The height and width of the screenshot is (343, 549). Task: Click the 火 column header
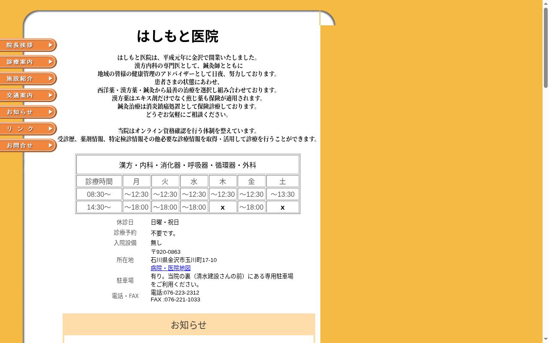[x=165, y=181]
